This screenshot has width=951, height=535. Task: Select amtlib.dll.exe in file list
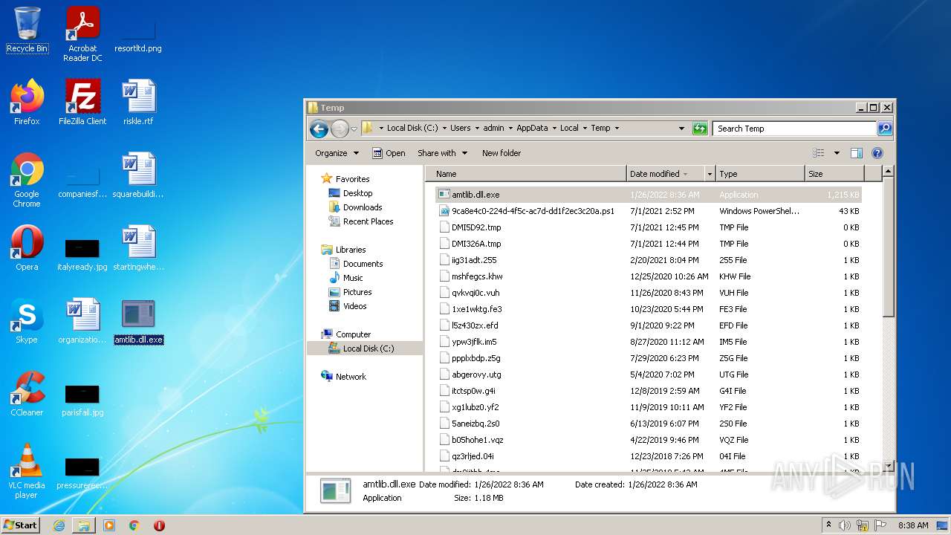[649, 195]
